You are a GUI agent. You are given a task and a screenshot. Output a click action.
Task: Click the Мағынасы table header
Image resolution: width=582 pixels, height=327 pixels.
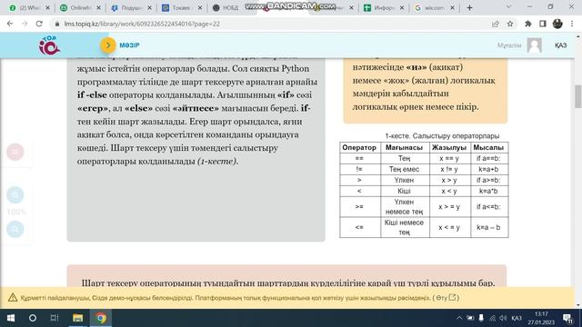click(404, 147)
